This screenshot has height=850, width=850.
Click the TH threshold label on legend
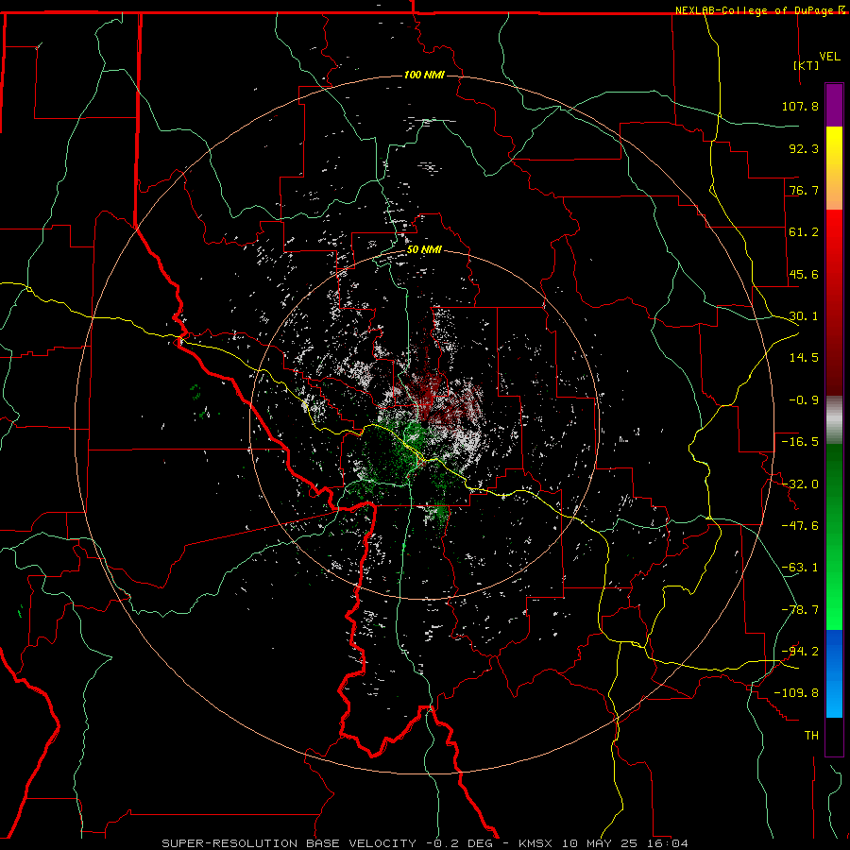[811, 736]
